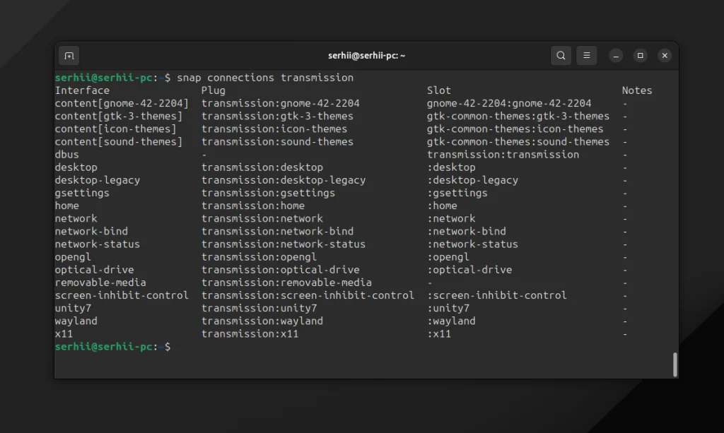Click transmission:screen-inhibit-control plug text
The height and width of the screenshot is (433, 724).
(x=308, y=295)
